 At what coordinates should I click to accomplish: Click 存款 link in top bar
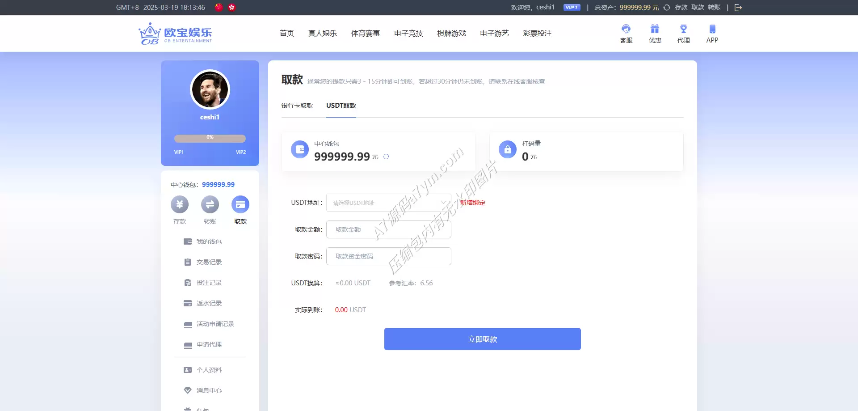click(x=681, y=8)
